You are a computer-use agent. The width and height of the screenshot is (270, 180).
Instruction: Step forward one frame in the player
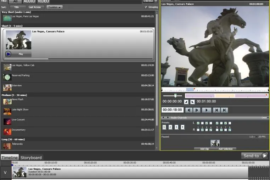coord(197,110)
